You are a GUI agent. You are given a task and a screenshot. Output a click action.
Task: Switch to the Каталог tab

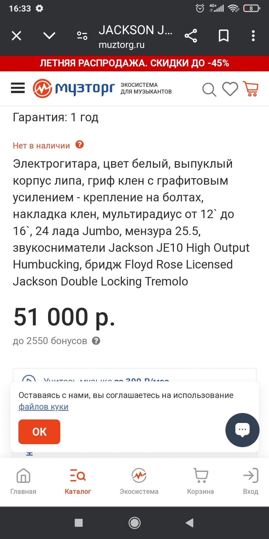coord(78,482)
